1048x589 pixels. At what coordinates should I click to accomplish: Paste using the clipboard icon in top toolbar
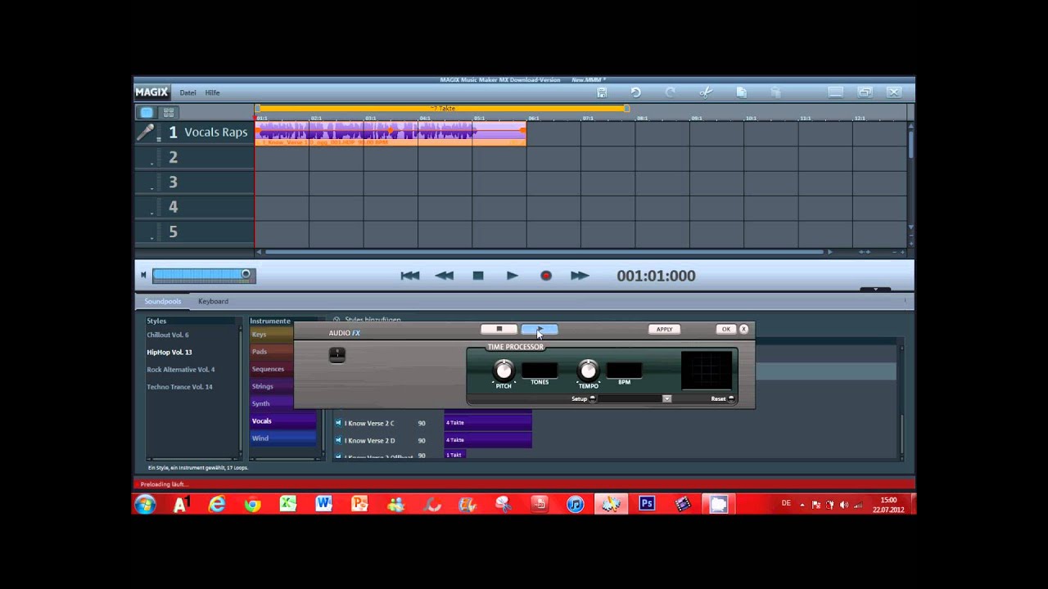776,92
